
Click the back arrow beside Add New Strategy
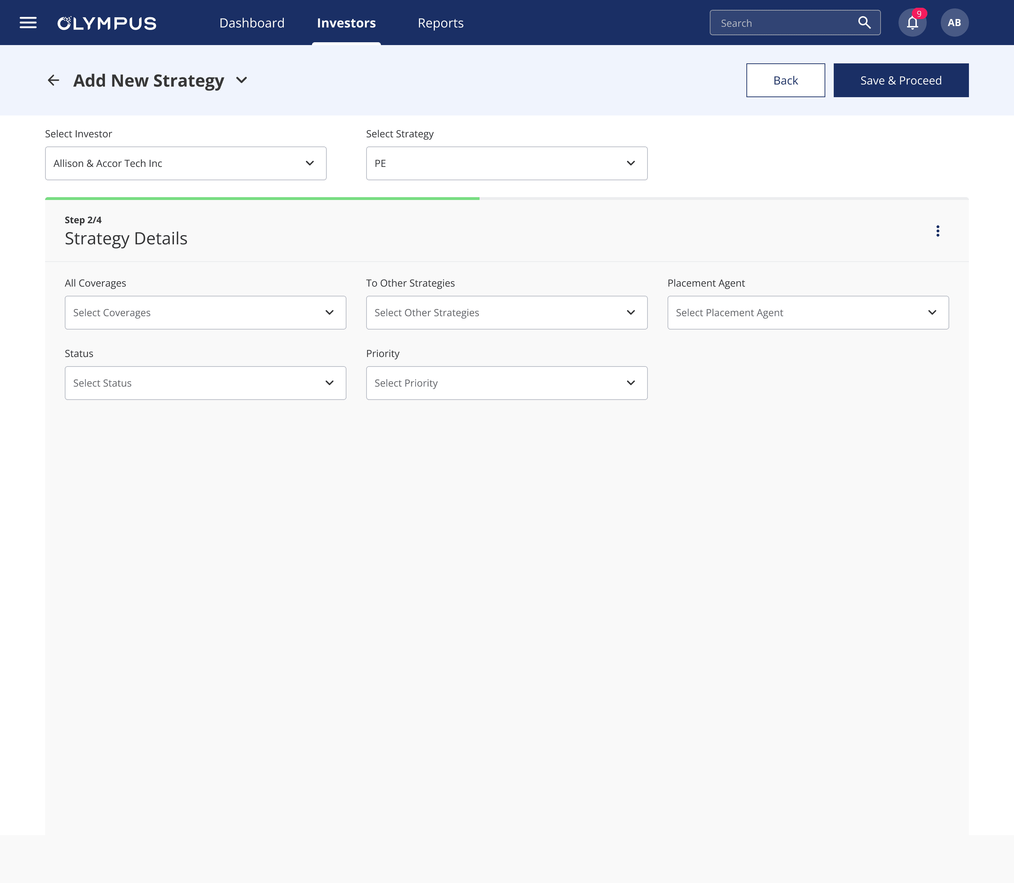click(53, 80)
